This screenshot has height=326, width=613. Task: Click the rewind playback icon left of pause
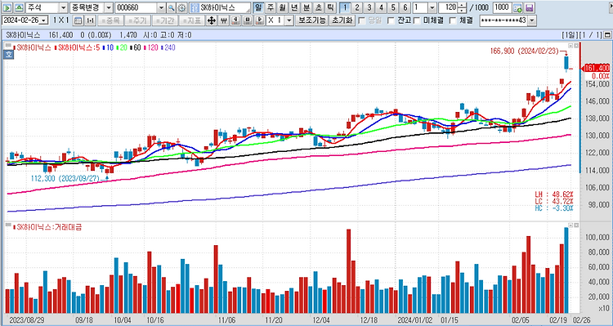[235, 20]
